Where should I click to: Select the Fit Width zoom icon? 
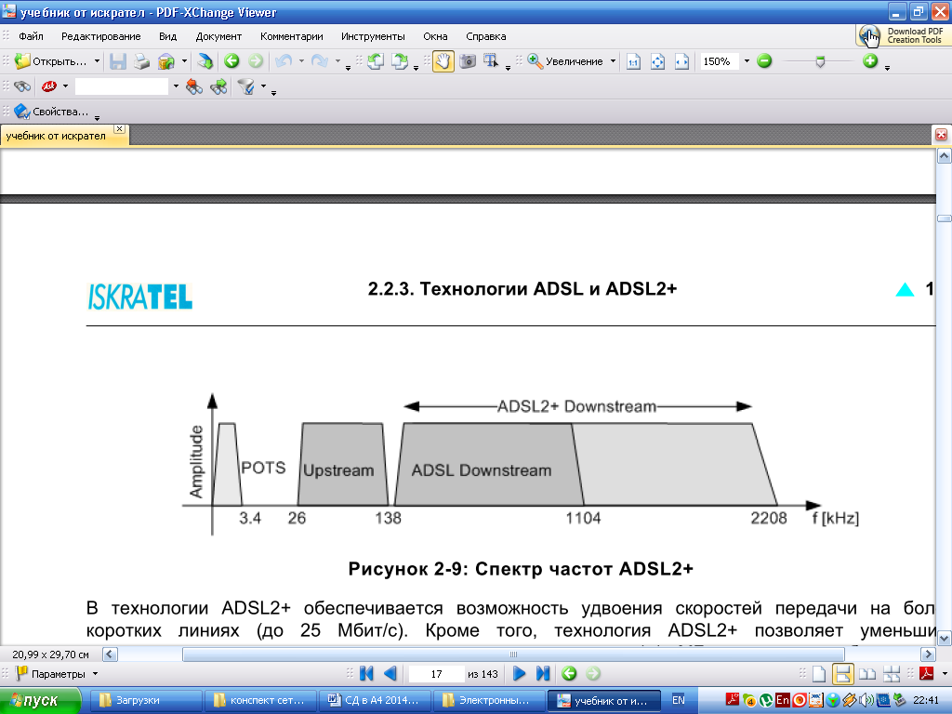click(682, 61)
